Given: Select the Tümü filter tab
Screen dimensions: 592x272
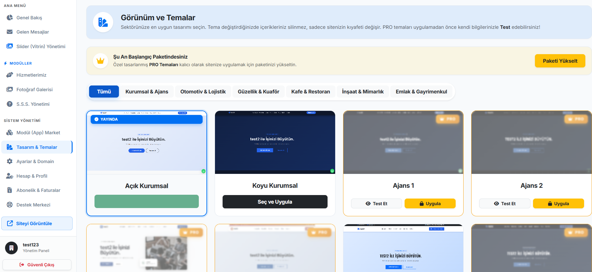Looking at the screenshot, I should click(104, 92).
